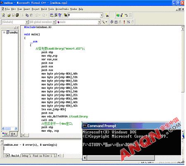The height and width of the screenshot is (166, 186).
Task: Click the Undo toolbar icon
Action: [37, 15]
